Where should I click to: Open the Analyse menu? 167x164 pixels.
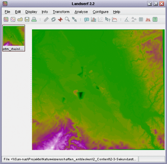81,12
